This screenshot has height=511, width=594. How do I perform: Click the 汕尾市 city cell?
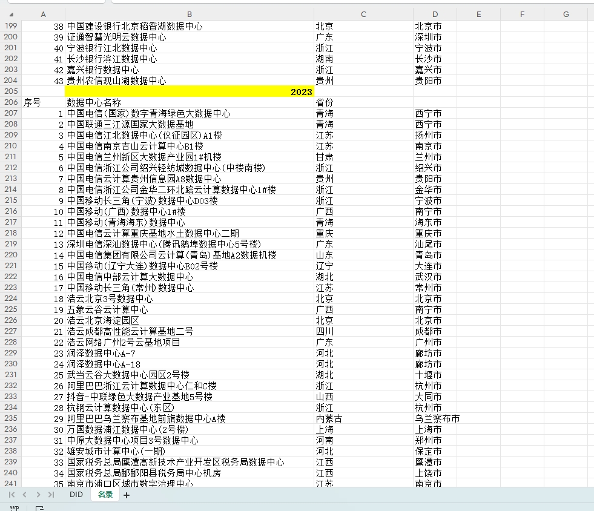pyautogui.click(x=435, y=245)
